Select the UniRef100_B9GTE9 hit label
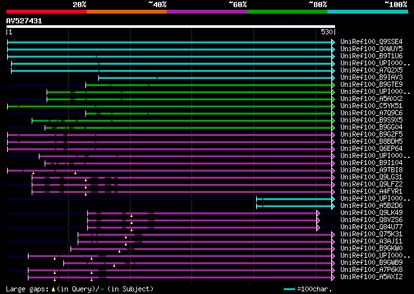The width and height of the screenshot is (414, 294). click(x=371, y=85)
